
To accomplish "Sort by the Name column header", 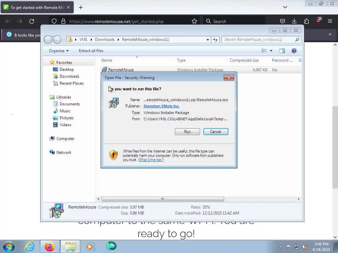I will point(107,60).
